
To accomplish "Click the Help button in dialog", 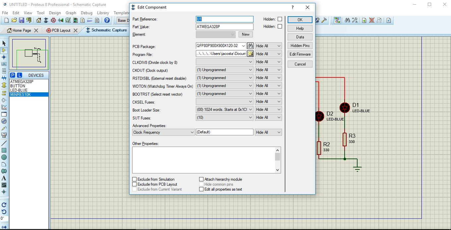I will click(x=300, y=28).
